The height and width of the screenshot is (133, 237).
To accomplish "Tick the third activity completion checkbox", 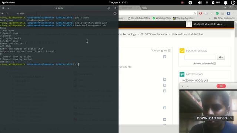I will tap(164, 85).
